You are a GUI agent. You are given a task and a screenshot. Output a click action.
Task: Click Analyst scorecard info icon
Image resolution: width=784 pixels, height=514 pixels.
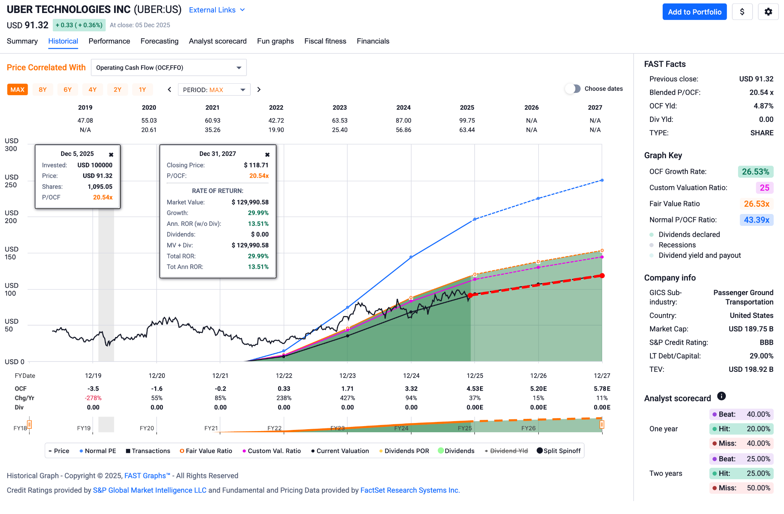click(721, 396)
